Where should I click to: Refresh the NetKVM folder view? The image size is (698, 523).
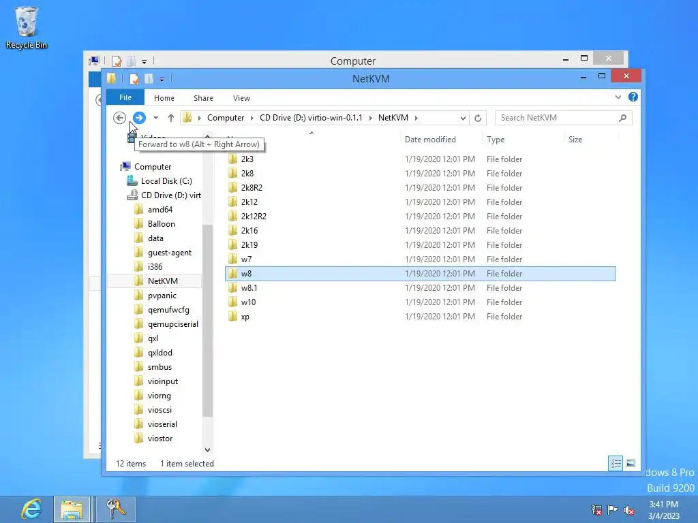pos(478,118)
